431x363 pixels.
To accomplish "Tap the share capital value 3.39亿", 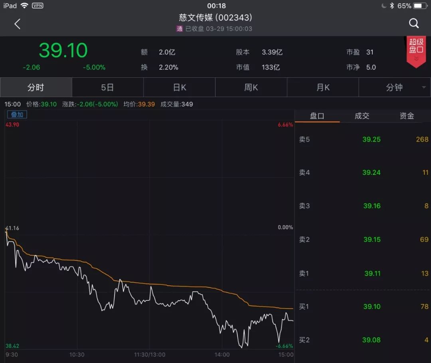I will point(272,52).
